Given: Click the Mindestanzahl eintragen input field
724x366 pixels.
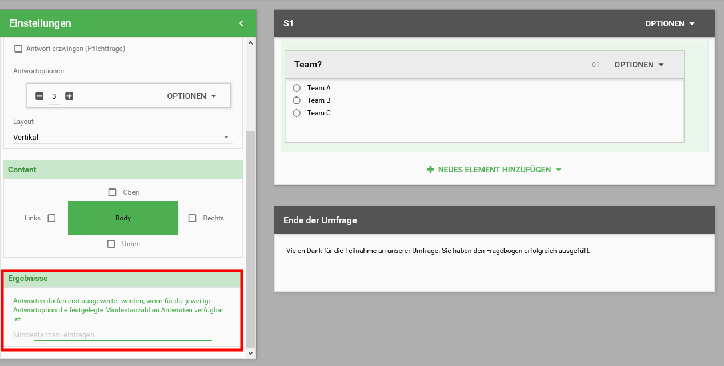Looking at the screenshot, I should [x=123, y=335].
